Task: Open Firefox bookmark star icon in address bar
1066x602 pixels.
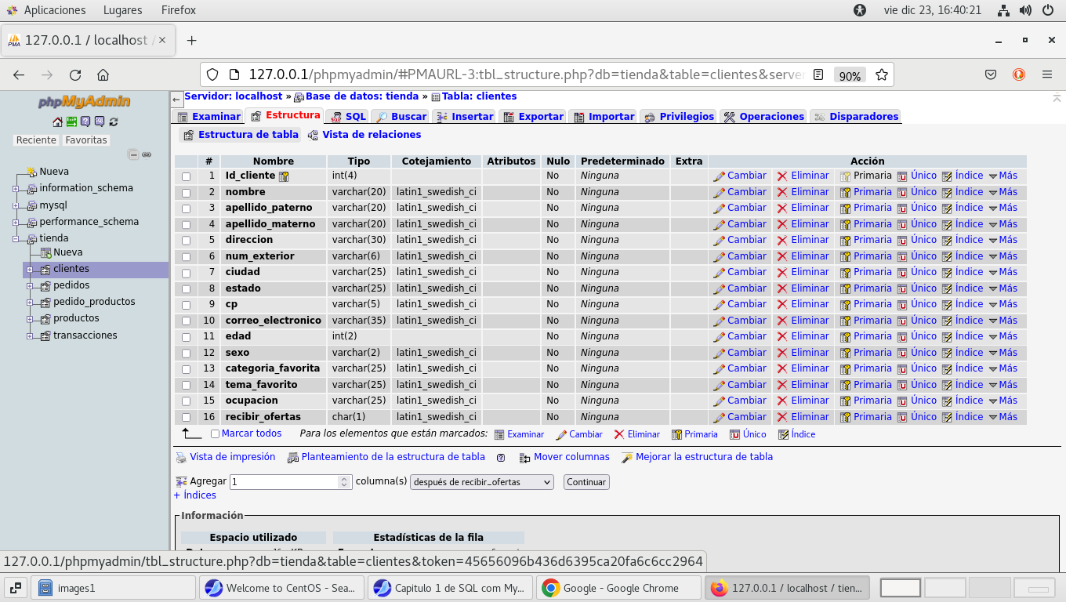Action: pyautogui.click(x=882, y=75)
